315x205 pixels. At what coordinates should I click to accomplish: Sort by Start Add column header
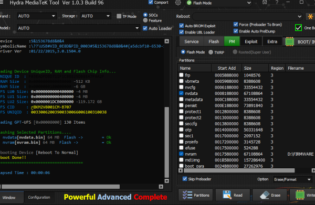point(227,68)
